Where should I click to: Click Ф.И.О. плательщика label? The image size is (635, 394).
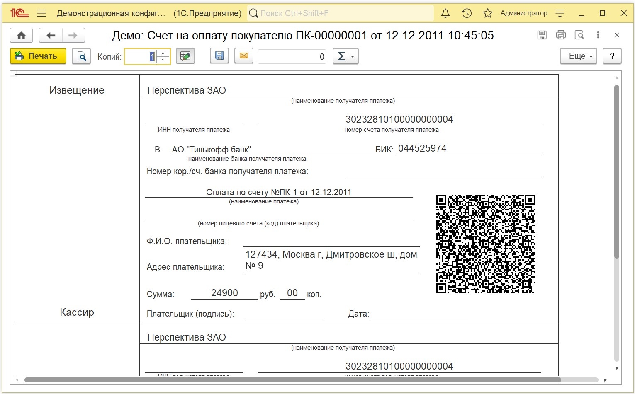[x=187, y=241]
